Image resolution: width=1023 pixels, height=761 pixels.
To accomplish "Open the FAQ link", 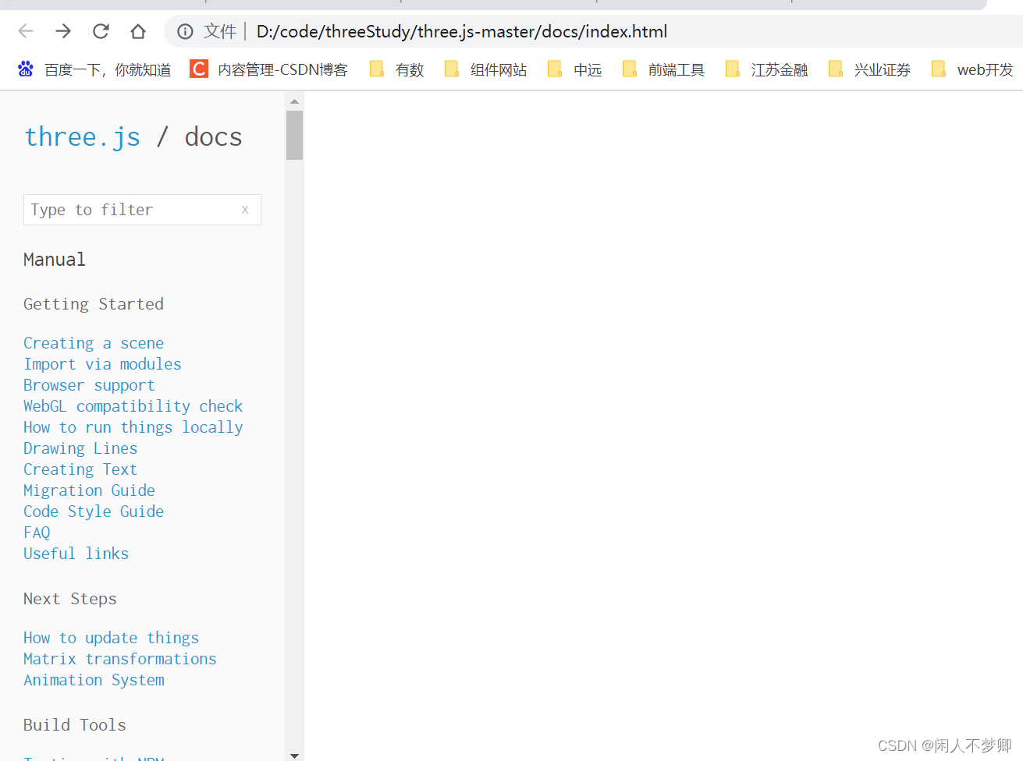I will (x=37, y=533).
